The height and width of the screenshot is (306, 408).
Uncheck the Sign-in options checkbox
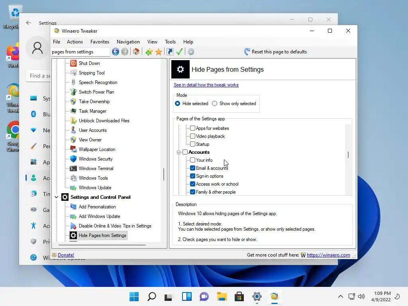(192, 176)
